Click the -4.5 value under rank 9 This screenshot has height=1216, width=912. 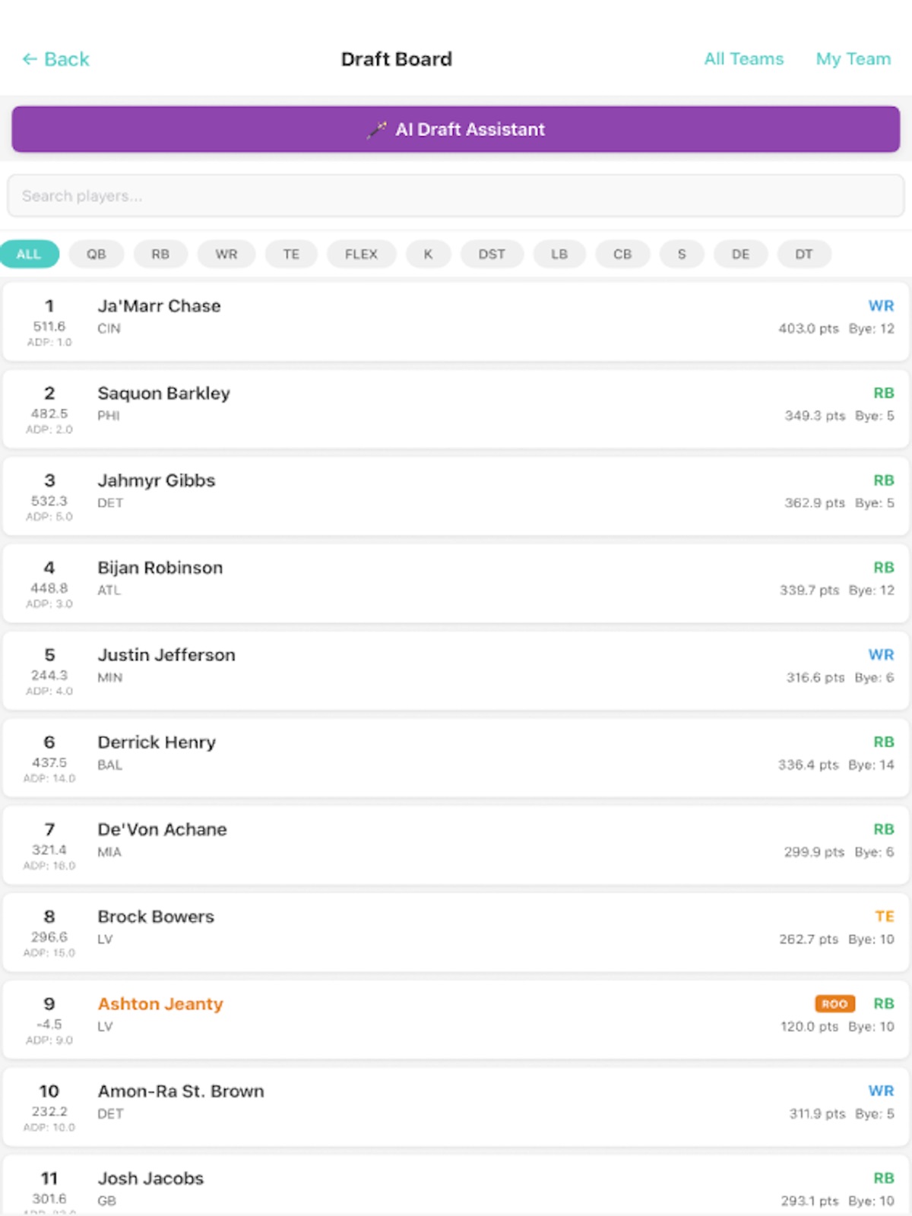(49, 1024)
